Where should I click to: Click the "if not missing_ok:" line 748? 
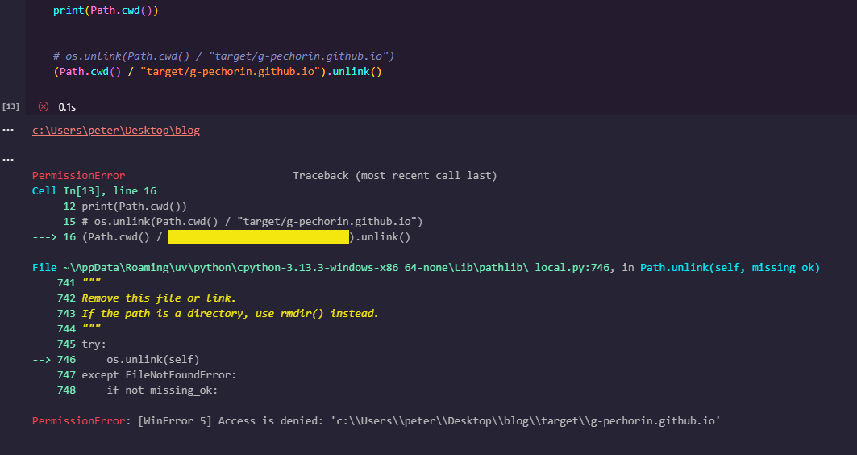point(162,390)
